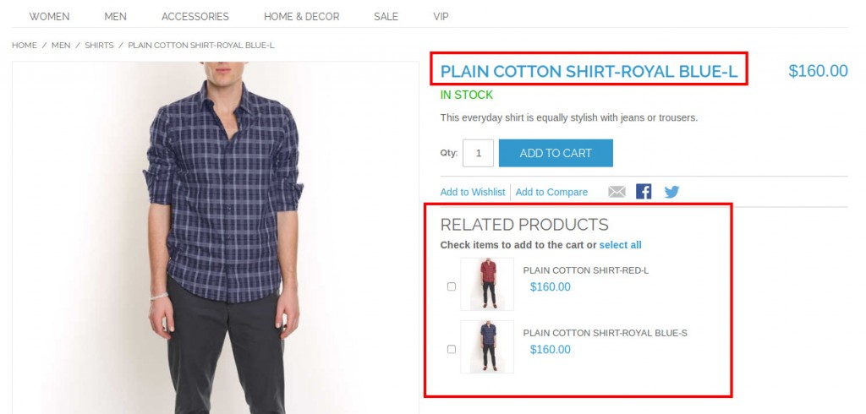
Task: Select the Sale menu item
Action: pos(386,16)
